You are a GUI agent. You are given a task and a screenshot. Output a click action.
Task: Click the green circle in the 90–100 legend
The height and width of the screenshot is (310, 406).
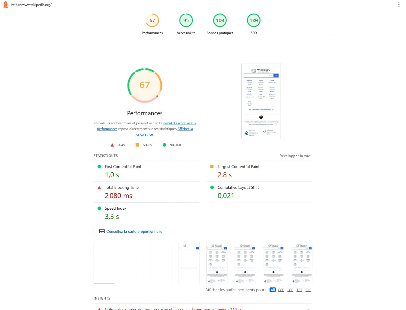pos(164,145)
